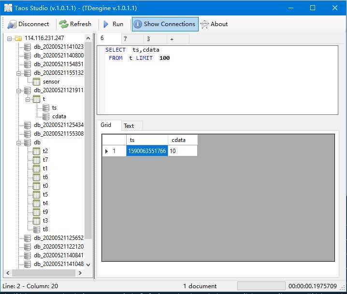Click tree horizontal scrollbar left arrow
This screenshot has width=347, height=294.
(8, 273)
